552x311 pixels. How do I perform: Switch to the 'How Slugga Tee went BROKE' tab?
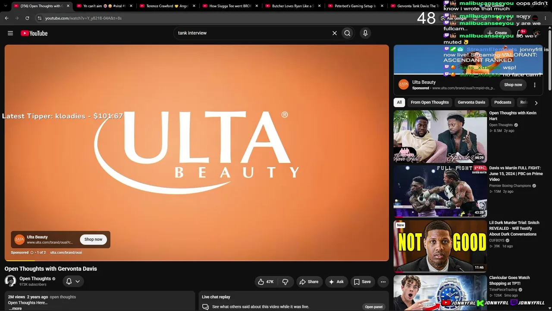click(x=228, y=6)
